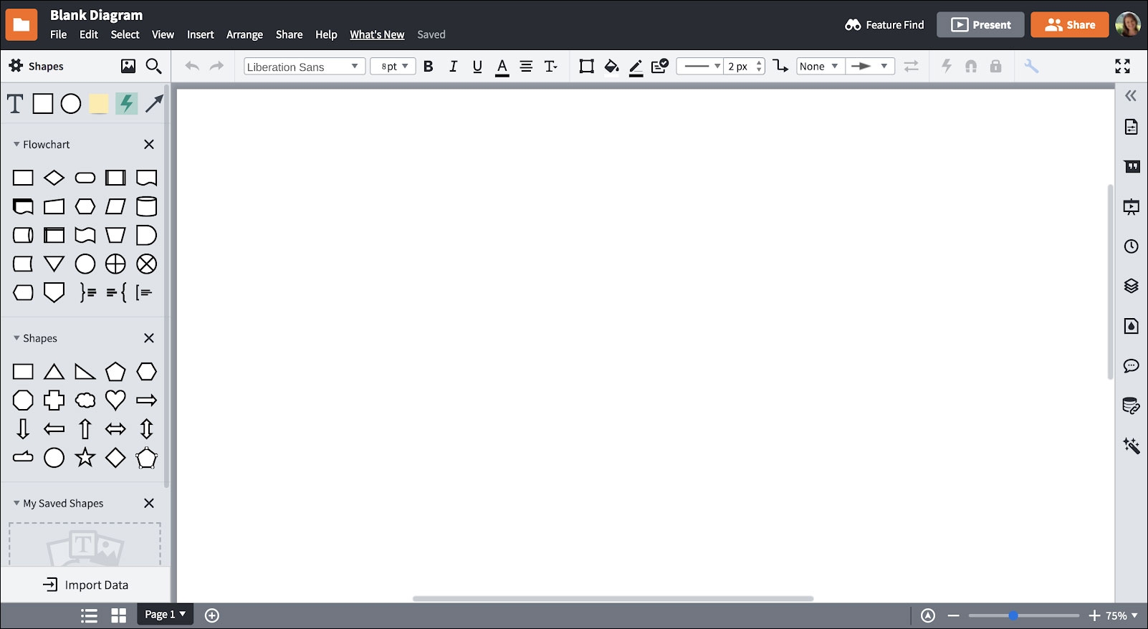Toggle underline text formatting
This screenshot has width=1148, height=629.
(x=477, y=67)
